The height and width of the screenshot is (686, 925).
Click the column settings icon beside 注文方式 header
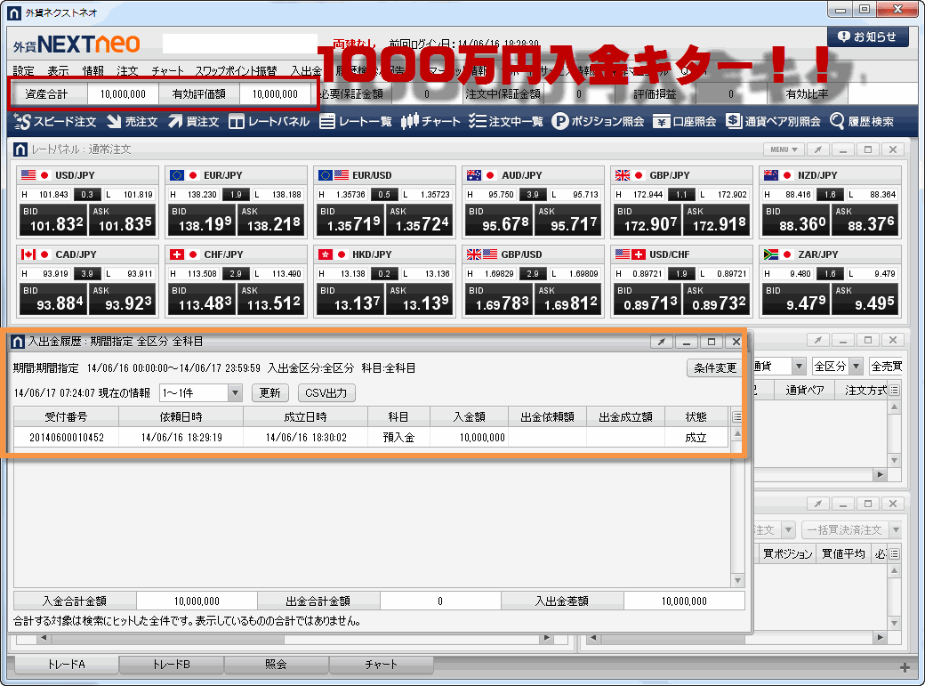[x=895, y=391]
